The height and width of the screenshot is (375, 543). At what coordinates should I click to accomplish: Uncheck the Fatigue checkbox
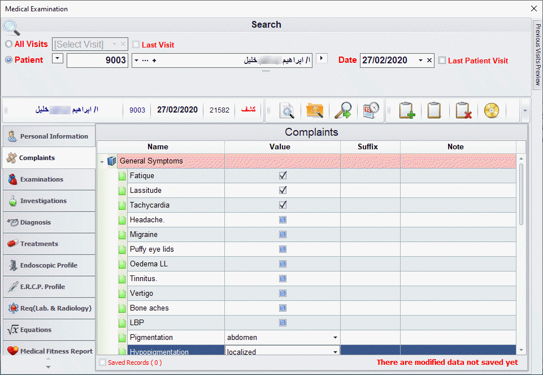(x=283, y=176)
